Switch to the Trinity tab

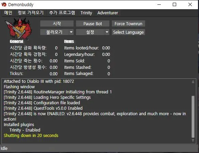pos(86,13)
